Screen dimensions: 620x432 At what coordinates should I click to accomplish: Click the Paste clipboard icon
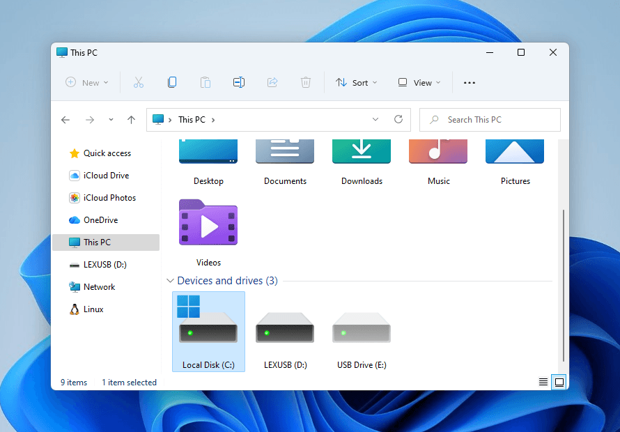point(206,82)
